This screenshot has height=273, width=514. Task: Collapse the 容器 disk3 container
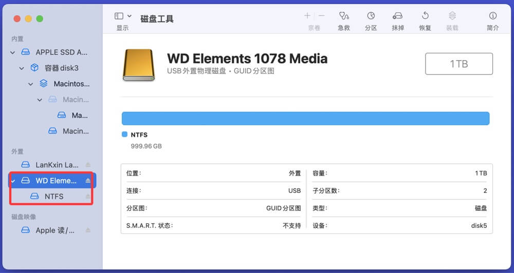click(x=22, y=68)
